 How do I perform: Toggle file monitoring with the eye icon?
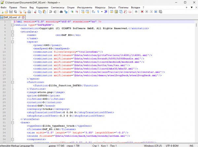136,12
